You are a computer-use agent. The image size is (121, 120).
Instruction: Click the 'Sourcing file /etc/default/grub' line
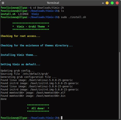(x=25, y=74)
